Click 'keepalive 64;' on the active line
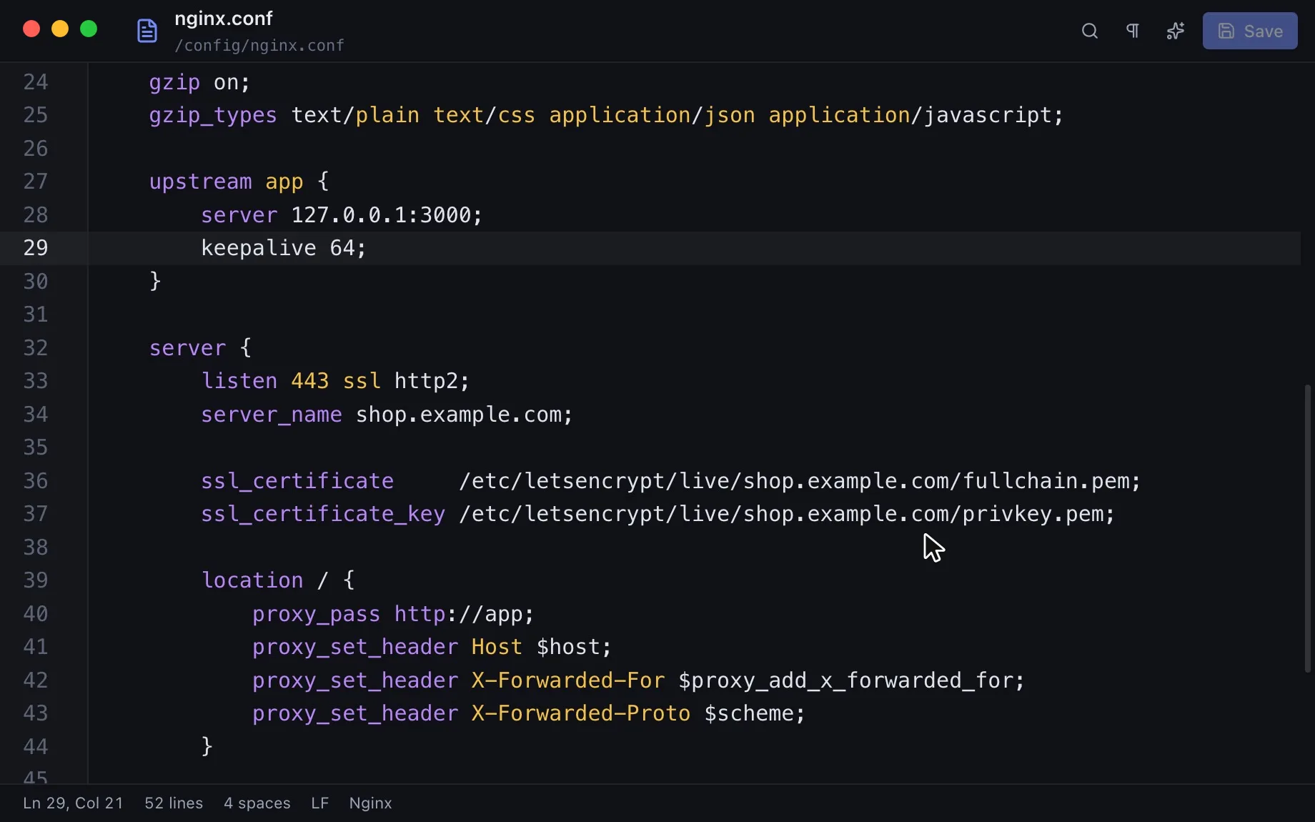The image size is (1315, 822). pyautogui.click(x=284, y=248)
